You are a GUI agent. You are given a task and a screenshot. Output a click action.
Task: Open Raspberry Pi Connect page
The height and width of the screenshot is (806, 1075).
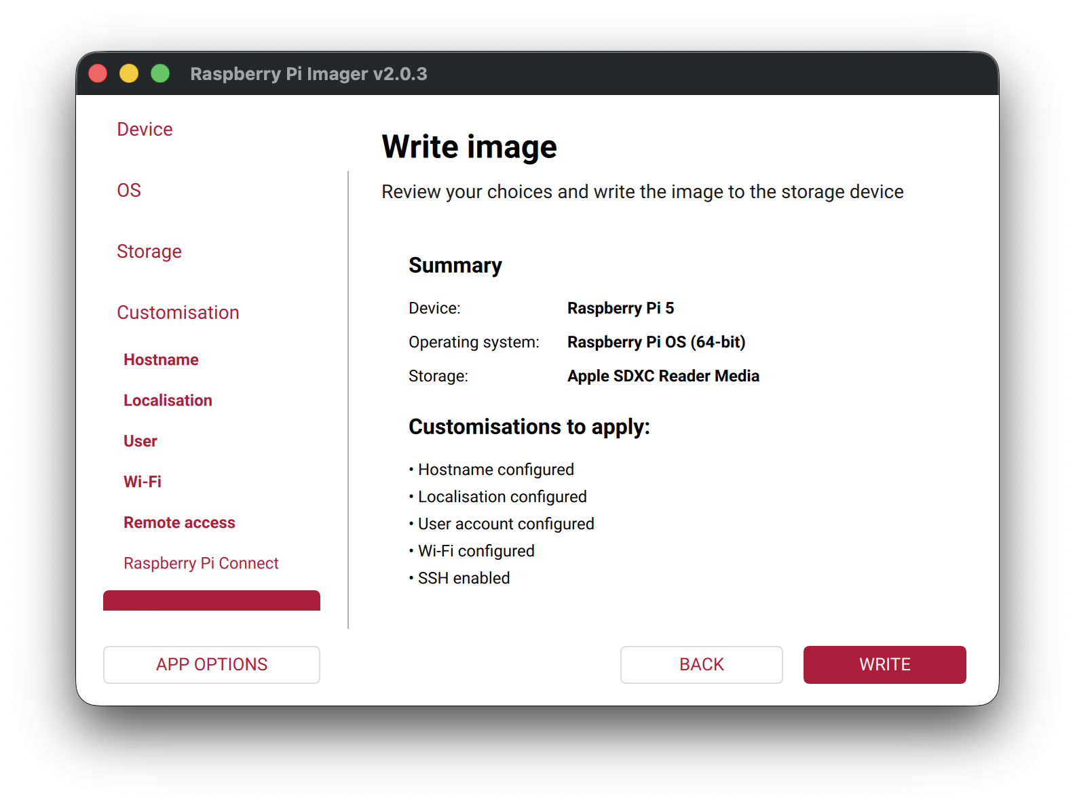point(201,563)
